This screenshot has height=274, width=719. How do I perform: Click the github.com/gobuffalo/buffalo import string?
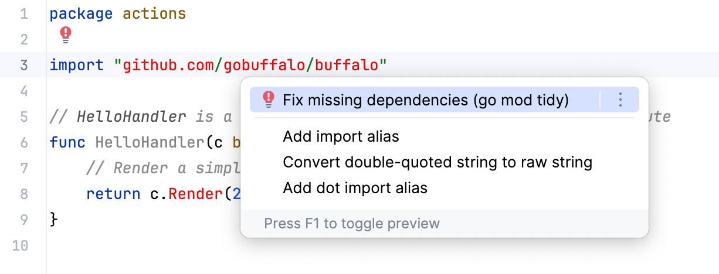[250, 65]
